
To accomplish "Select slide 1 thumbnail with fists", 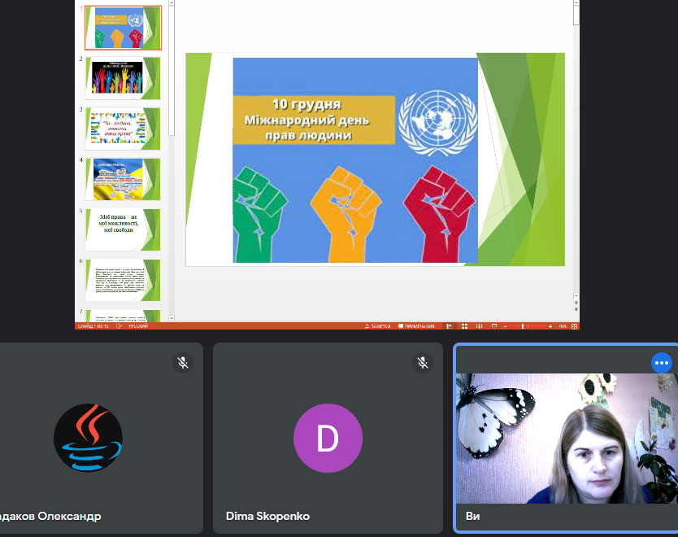I will [123, 28].
